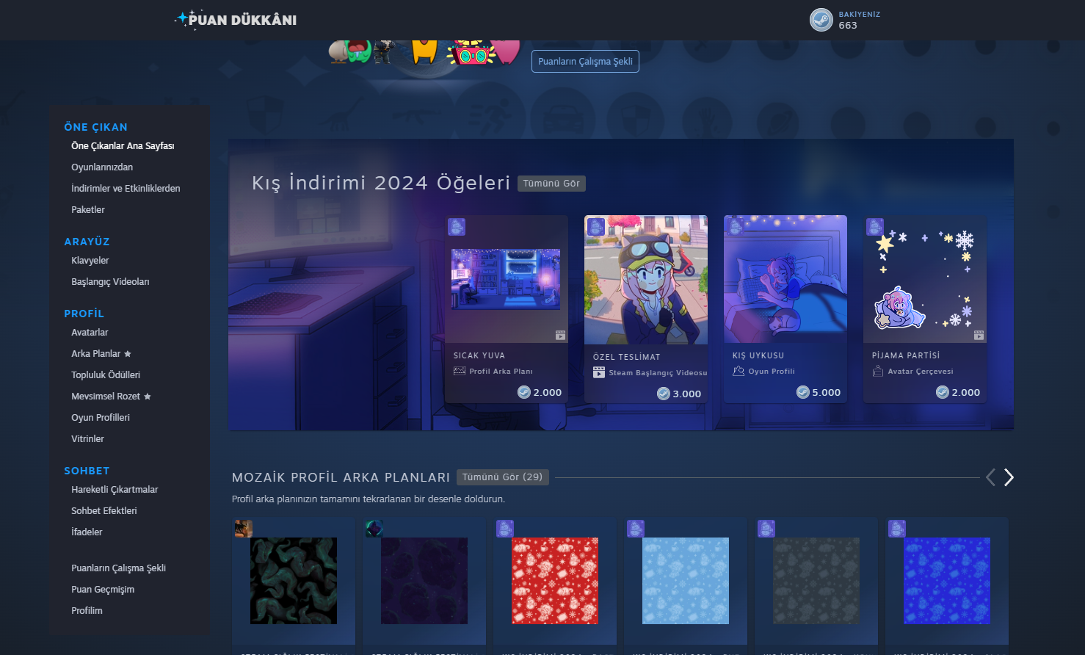The width and height of the screenshot is (1085, 655).
Task: Click the clapperboard icon beside Steam Başlangıç Videosu
Action: coord(599,372)
